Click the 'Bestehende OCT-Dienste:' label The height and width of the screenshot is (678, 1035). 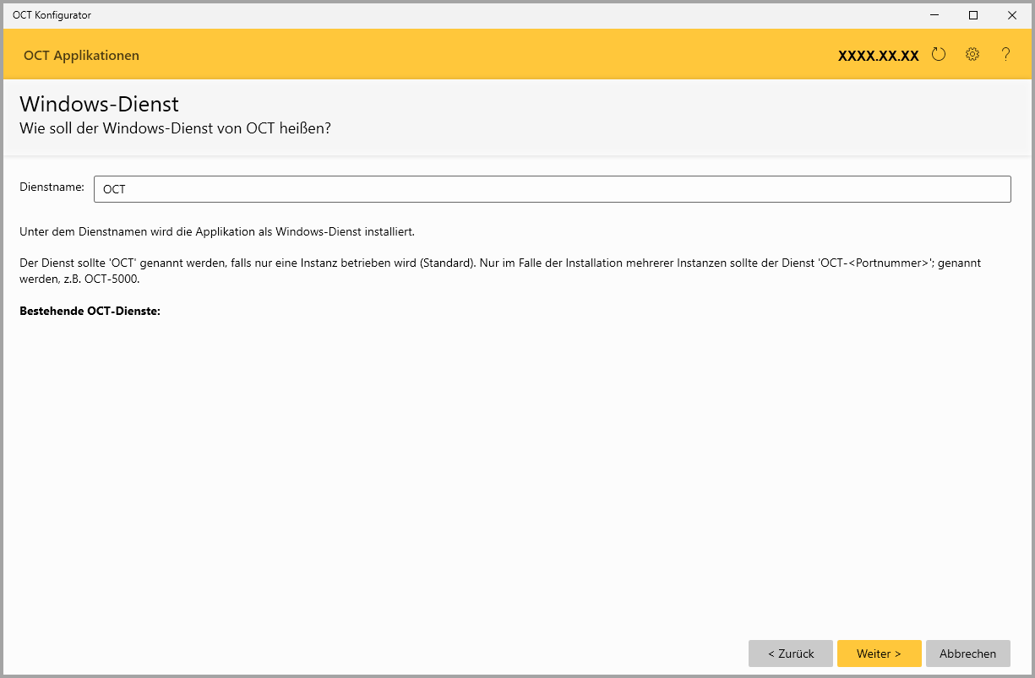click(x=90, y=311)
